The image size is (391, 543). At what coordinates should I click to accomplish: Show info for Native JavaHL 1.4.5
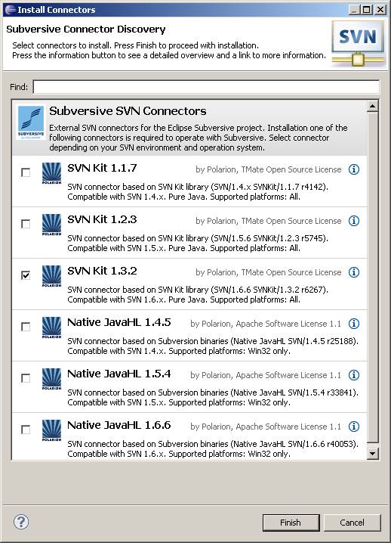[354, 324]
